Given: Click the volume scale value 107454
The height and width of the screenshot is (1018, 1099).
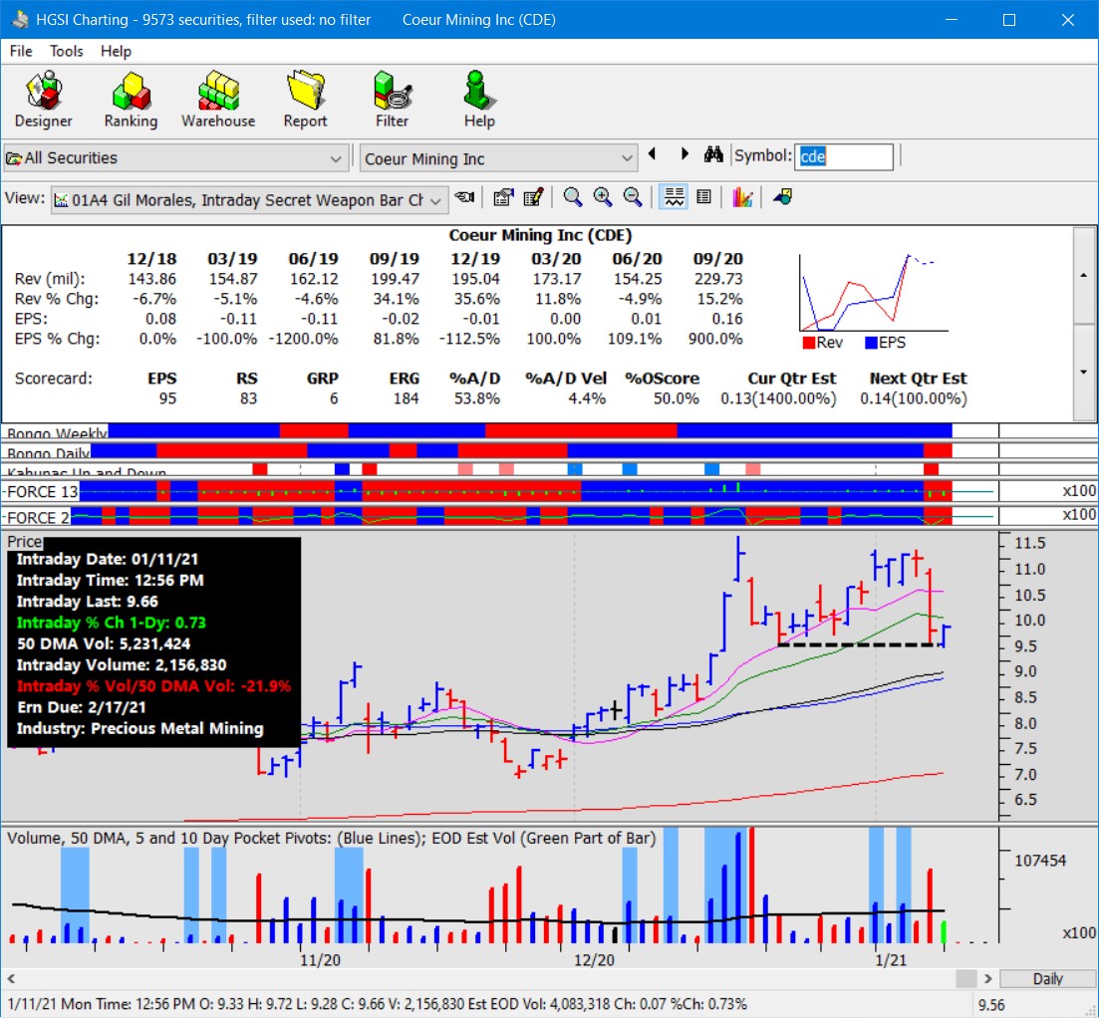Looking at the screenshot, I should point(1041,861).
